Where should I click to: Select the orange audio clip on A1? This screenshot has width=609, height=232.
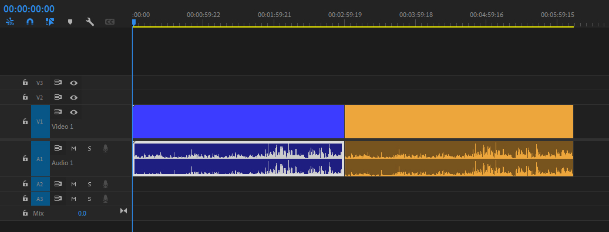[459, 159]
